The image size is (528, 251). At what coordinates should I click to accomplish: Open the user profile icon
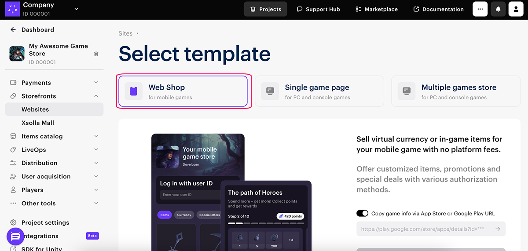point(516,9)
